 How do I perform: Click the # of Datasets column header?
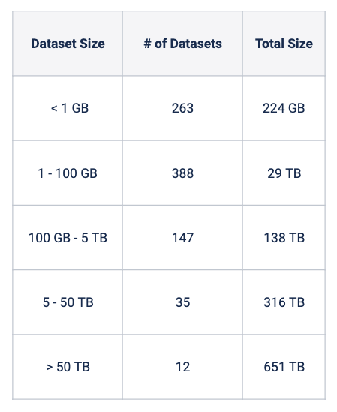click(182, 44)
